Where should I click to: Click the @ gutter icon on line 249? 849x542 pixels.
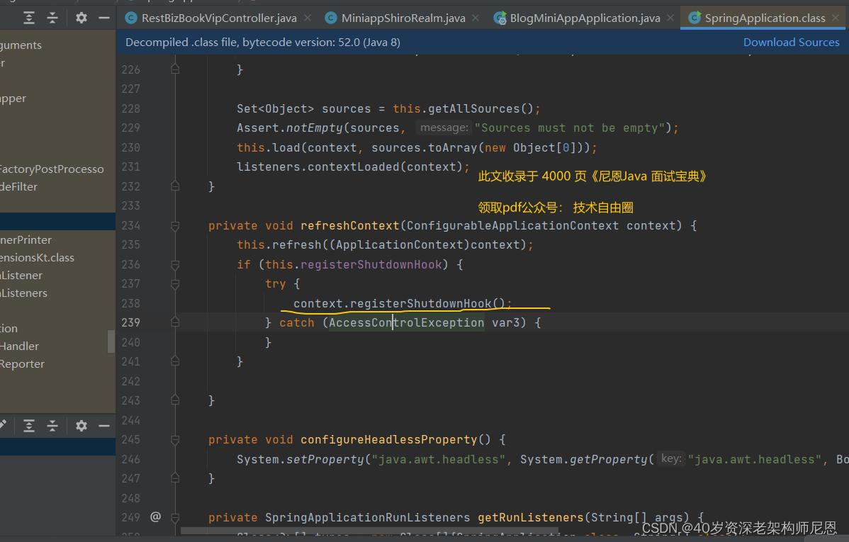click(x=155, y=517)
